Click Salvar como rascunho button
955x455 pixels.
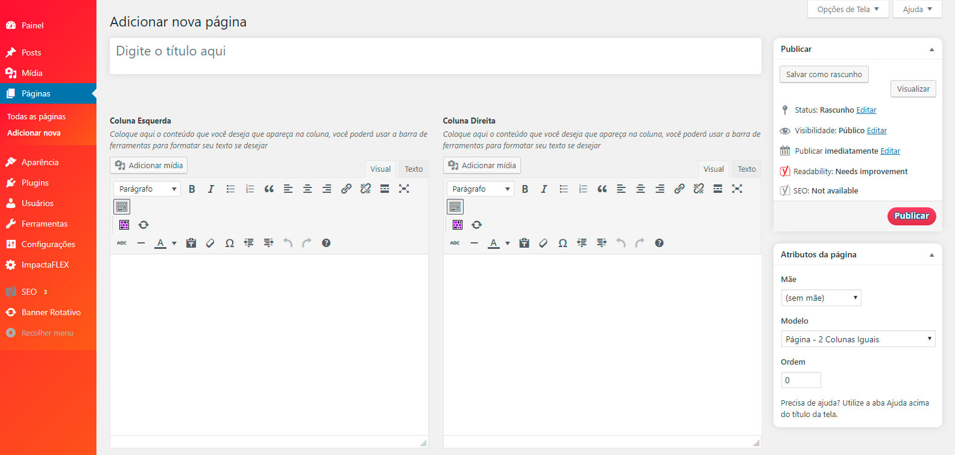[824, 74]
